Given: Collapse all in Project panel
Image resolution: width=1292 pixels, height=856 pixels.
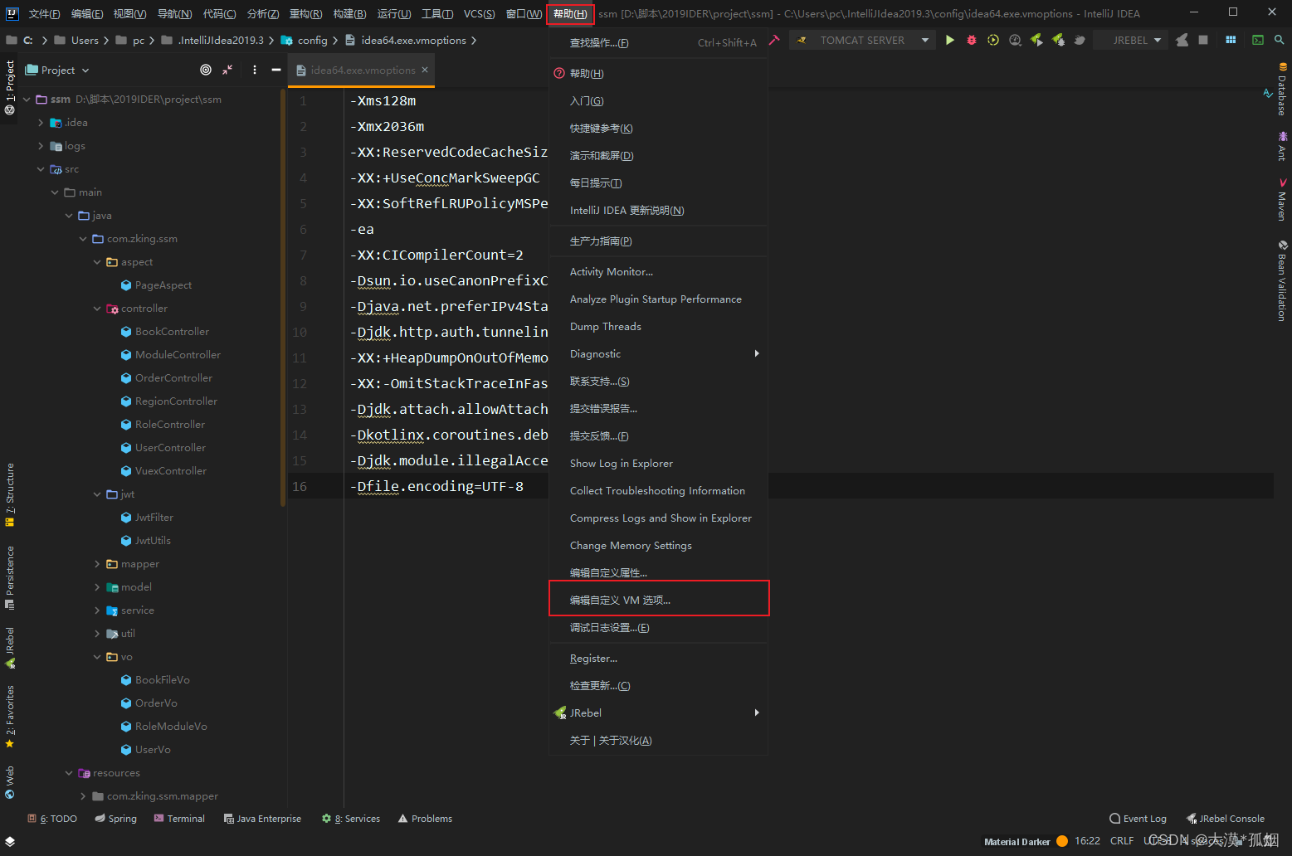Looking at the screenshot, I should [227, 70].
